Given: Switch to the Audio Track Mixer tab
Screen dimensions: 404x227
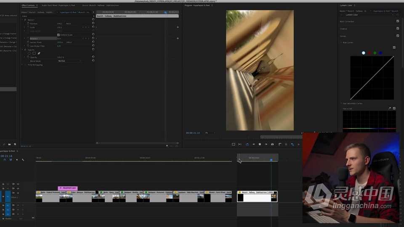Looking at the screenshot, I should 58,5.
